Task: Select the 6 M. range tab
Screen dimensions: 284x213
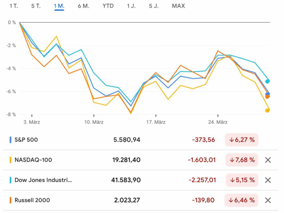Action: pyautogui.click(x=83, y=6)
